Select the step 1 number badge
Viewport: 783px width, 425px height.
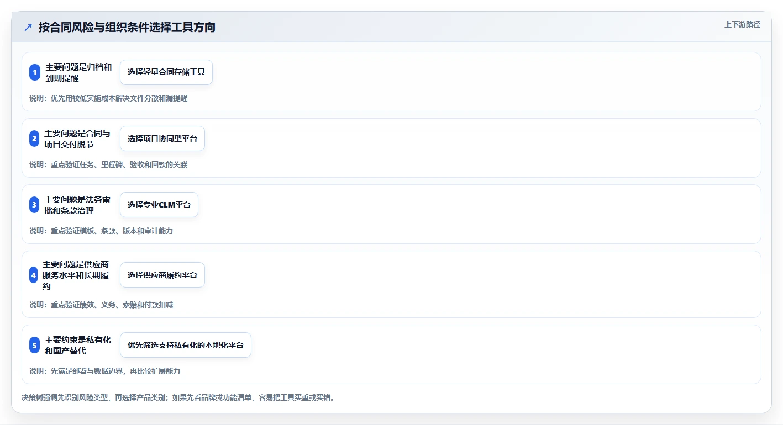pos(35,72)
